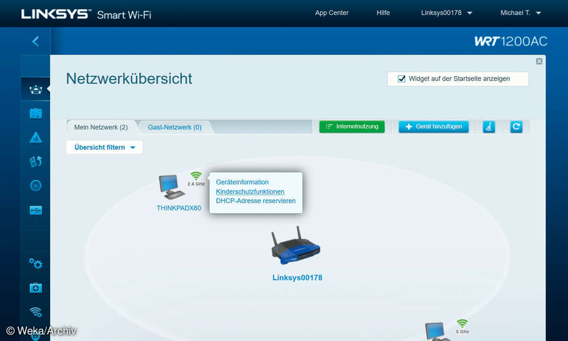The height and width of the screenshot is (341, 568).
Task: Click the Gerät hinzufügen button
Action: pos(434,126)
